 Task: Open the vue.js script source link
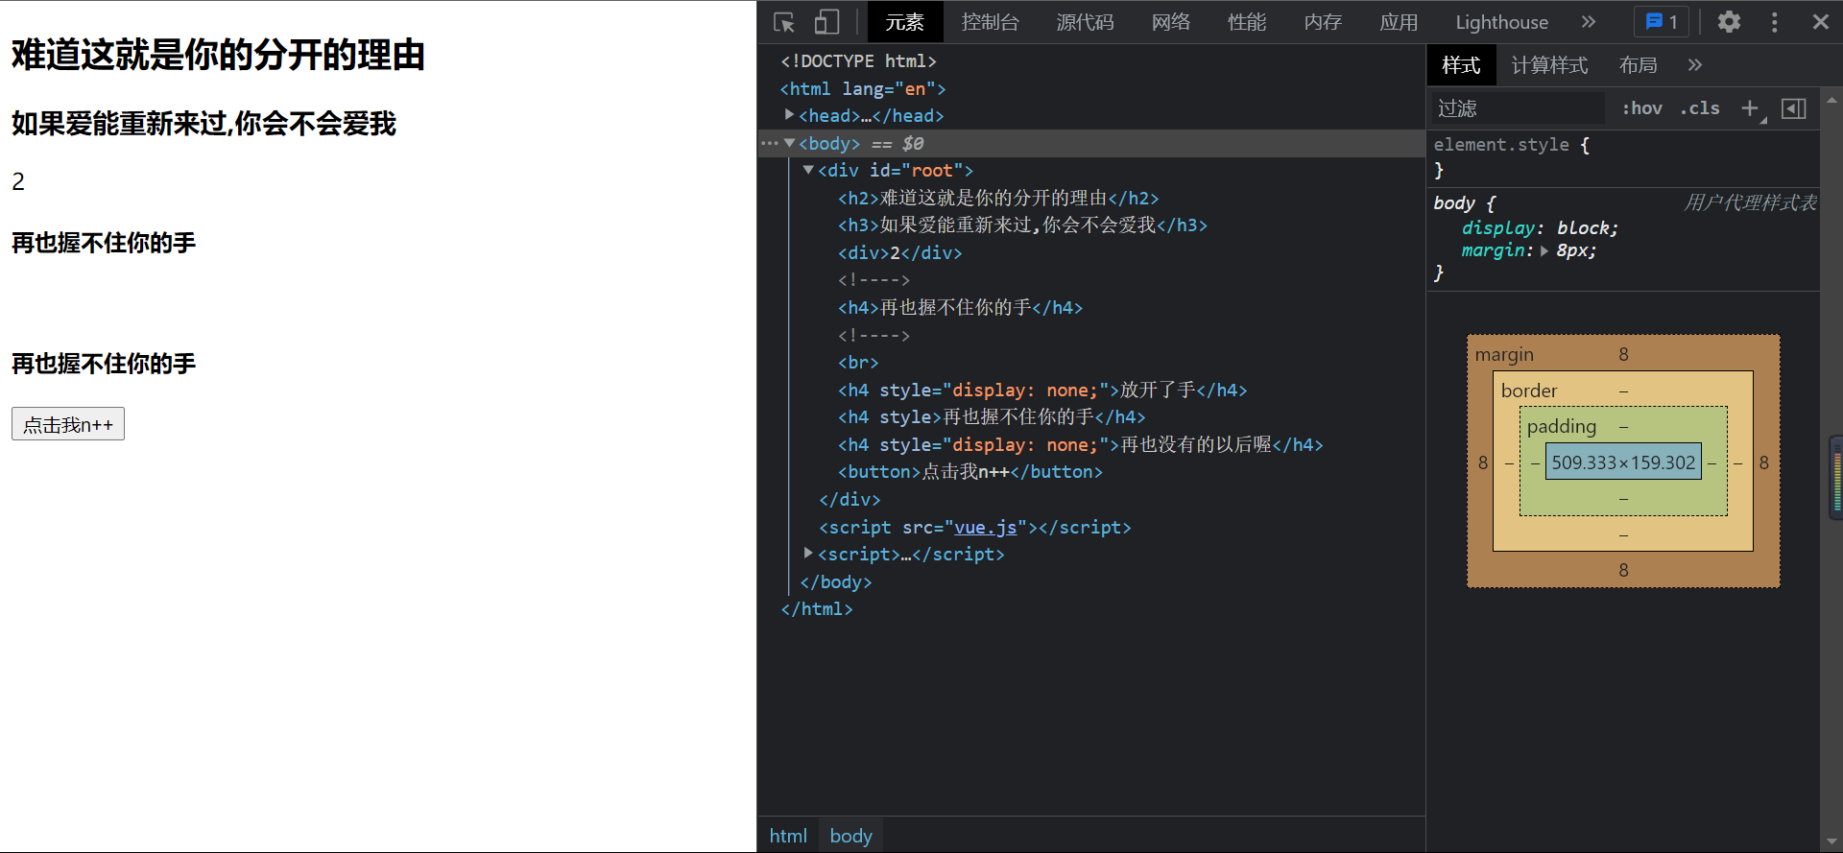coord(985,527)
